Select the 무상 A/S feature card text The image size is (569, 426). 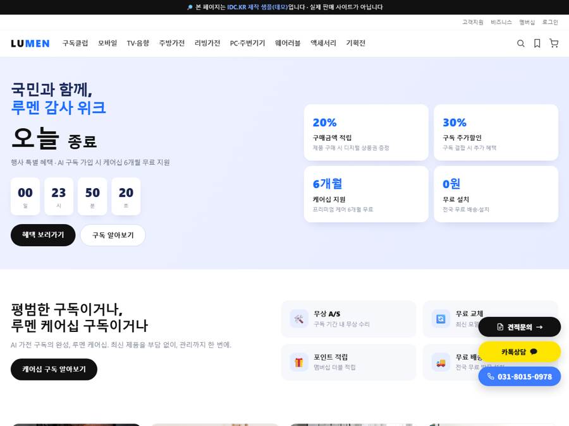(341, 319)
